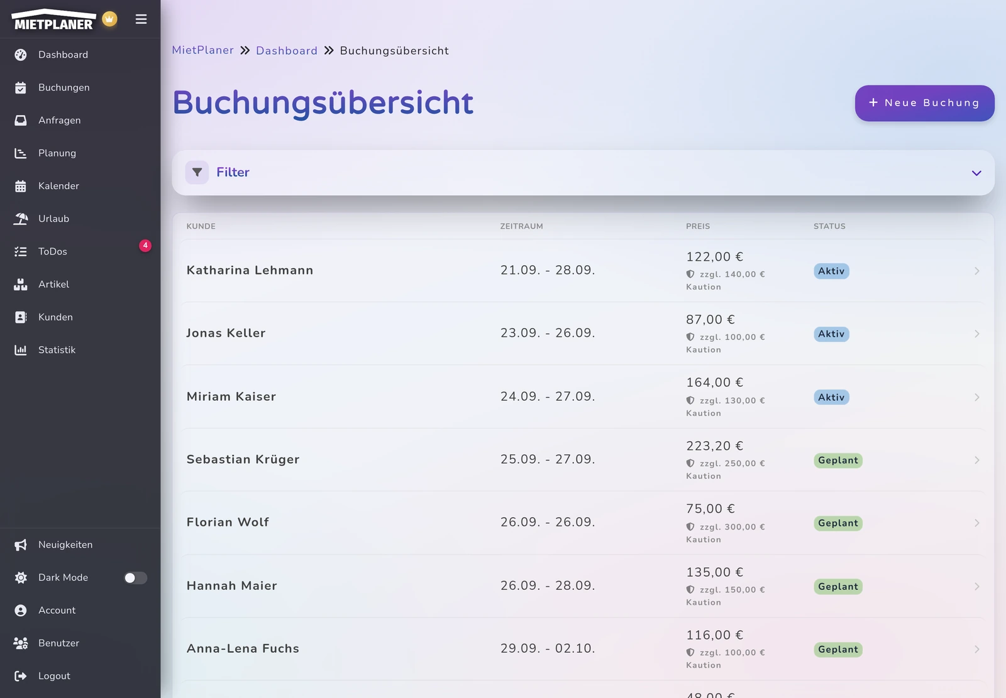Screen dimensions: 1006x698
Task: Click Aktiv status badge for Katharina Lehmann
Action: coord(831,271)
